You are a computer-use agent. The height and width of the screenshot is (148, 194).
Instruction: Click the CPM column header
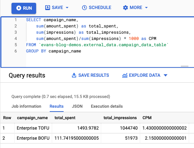click(x=147, y=118)
